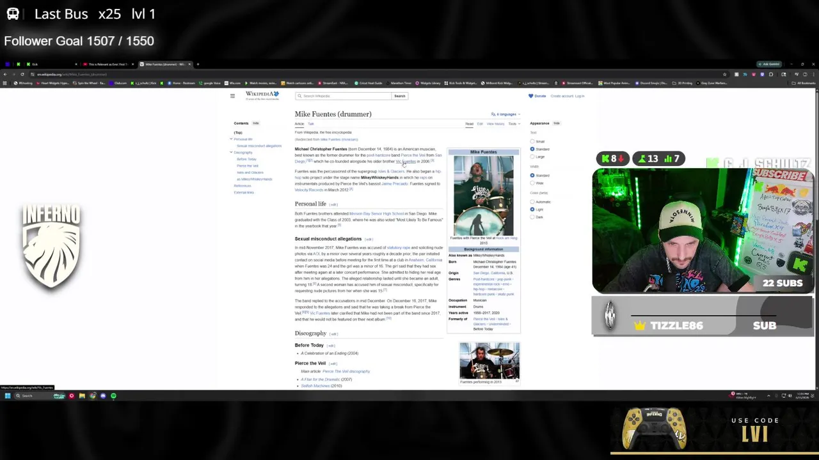819x460 pixels.
Task: Click the Windows Start button
Action: [7, 396]
